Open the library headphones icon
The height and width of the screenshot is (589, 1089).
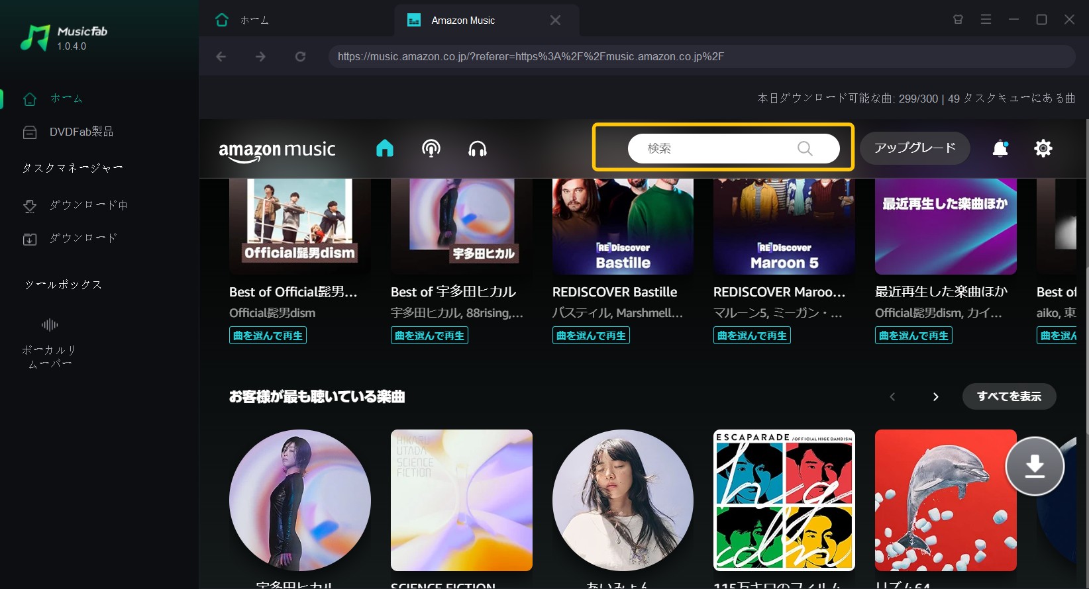pos(478,148)
